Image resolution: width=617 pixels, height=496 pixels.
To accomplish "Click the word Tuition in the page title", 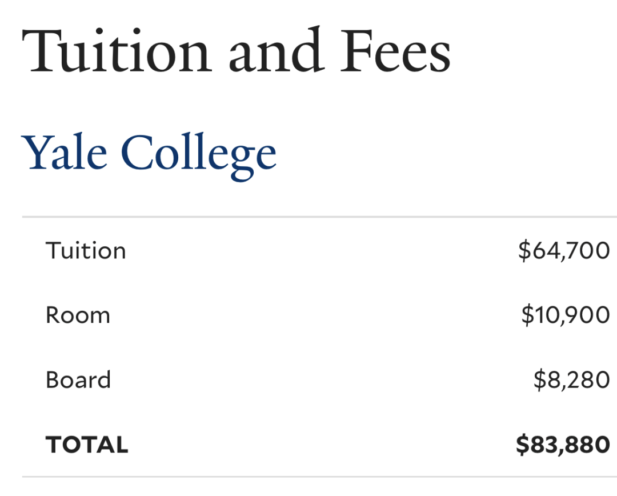I will [117, 51].
